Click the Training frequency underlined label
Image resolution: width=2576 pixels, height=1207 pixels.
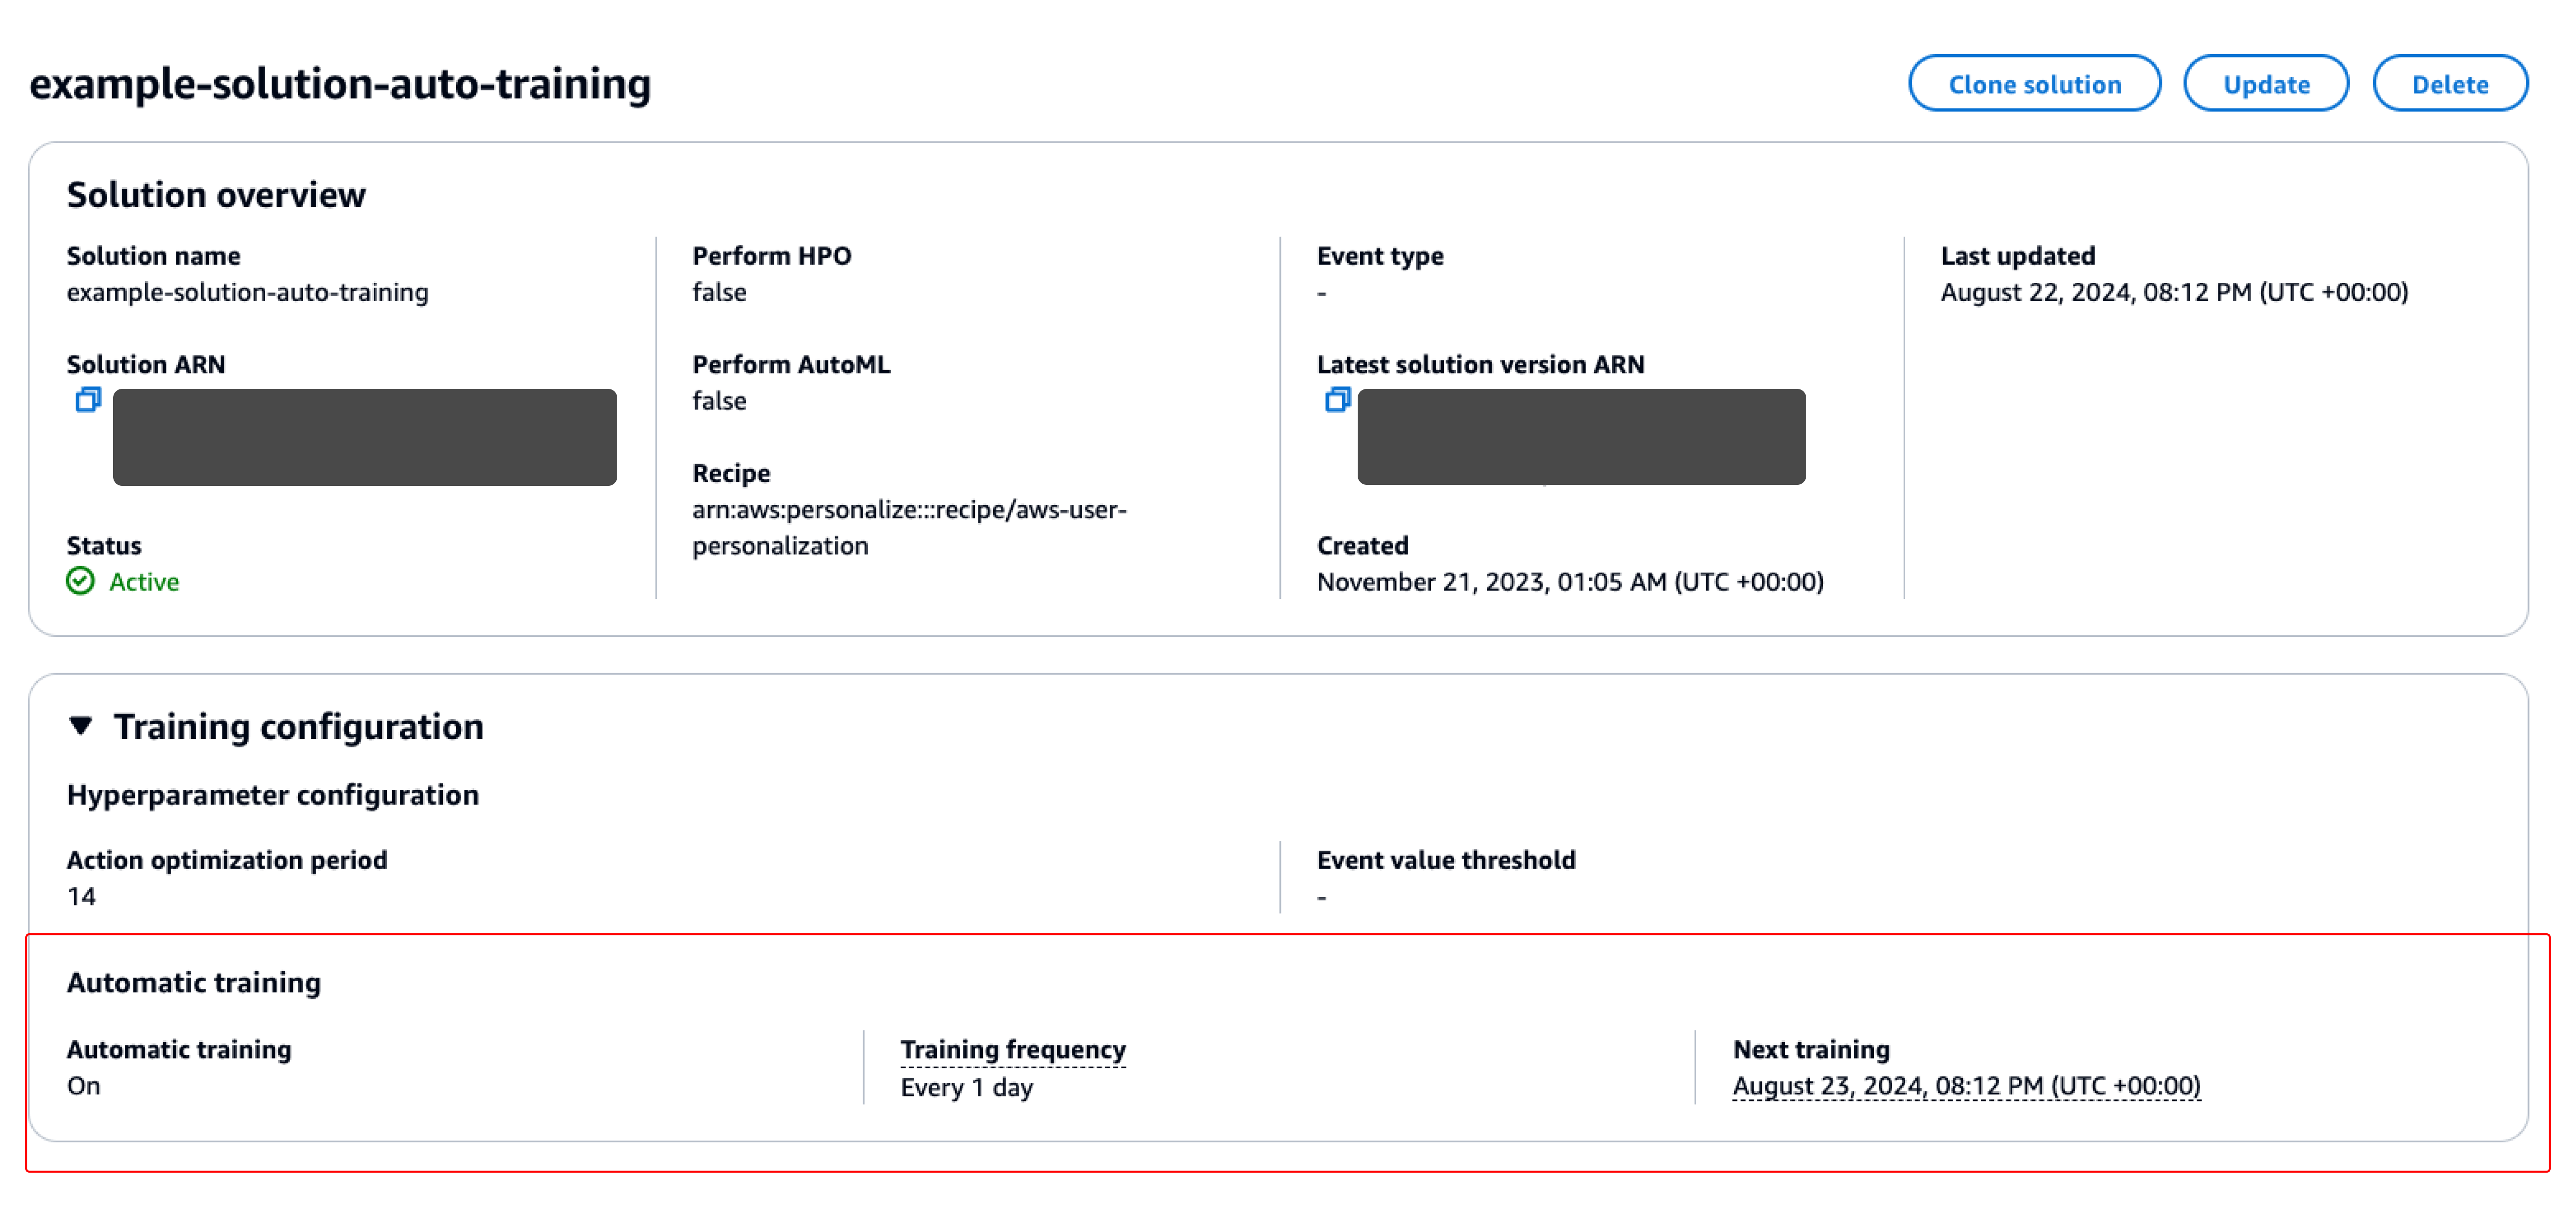[1012, 1049]
